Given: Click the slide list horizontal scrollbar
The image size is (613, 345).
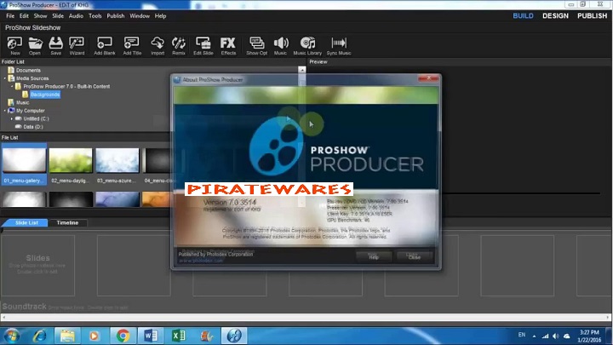Looking at the screenshot, I should point(306,317).
